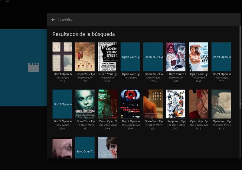Screen dimensions: 242x170
Task: Click the back arrow next to Identificar
Action: tap(53, 20)
